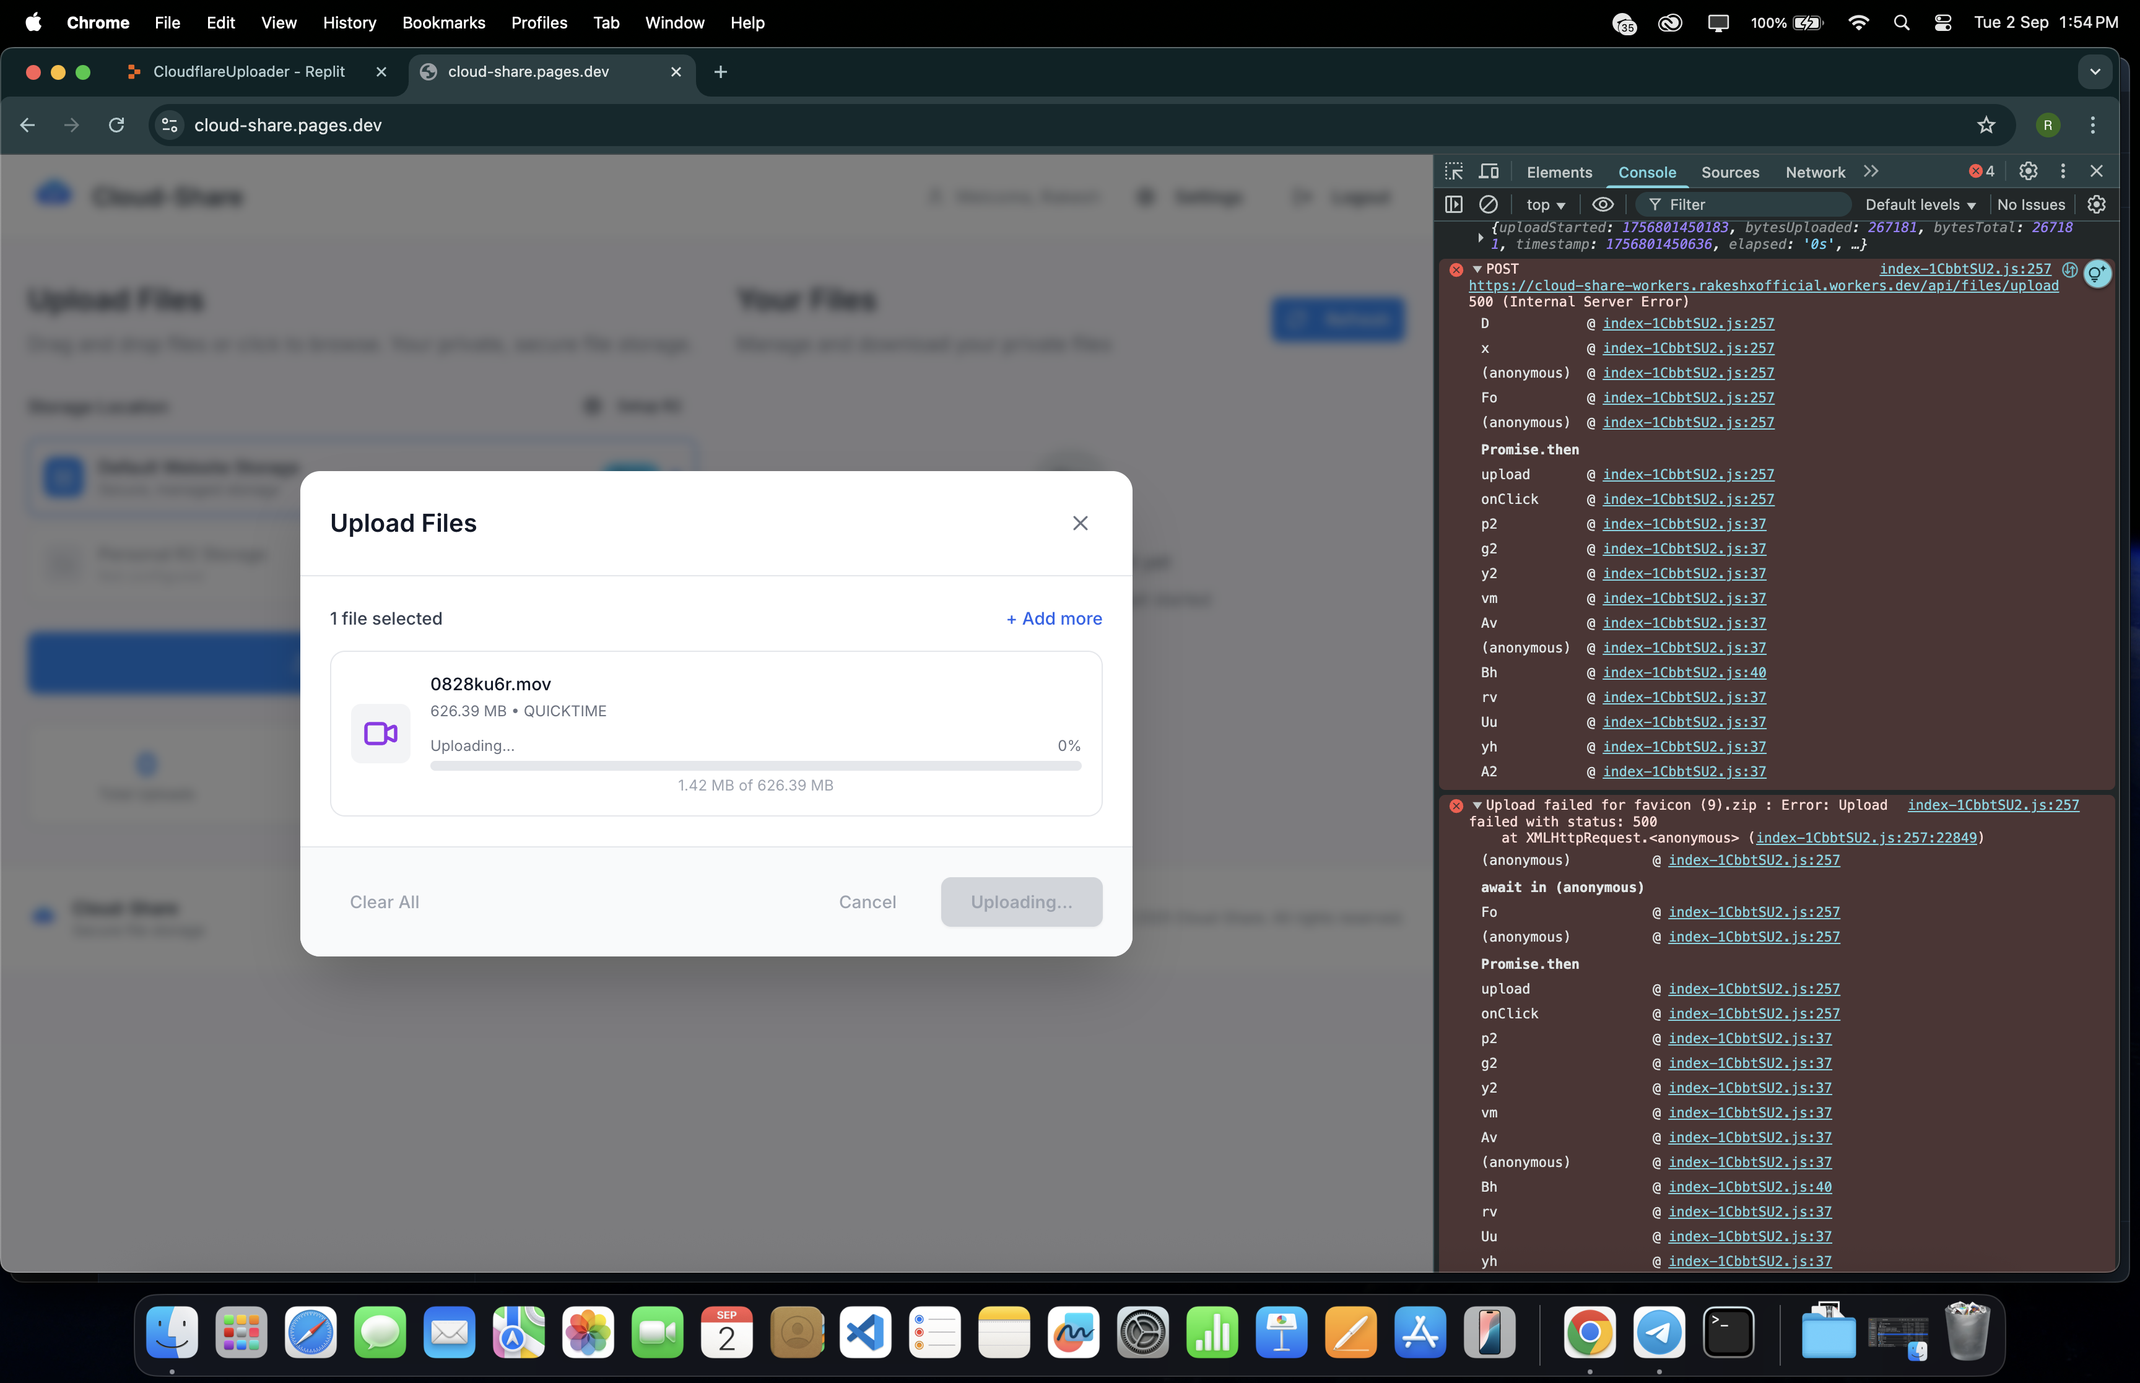Open the site information icon in address bar

(170, 125)
